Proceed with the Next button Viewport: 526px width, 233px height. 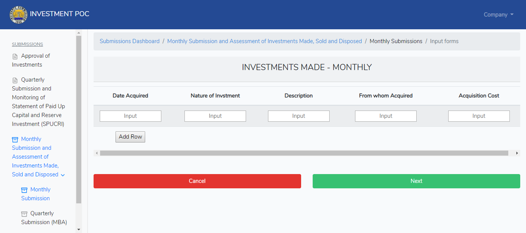point(416,181)
